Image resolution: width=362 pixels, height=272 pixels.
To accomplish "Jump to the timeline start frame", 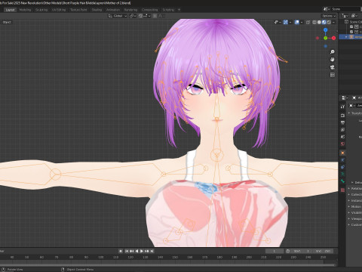I will click(127, 251).
